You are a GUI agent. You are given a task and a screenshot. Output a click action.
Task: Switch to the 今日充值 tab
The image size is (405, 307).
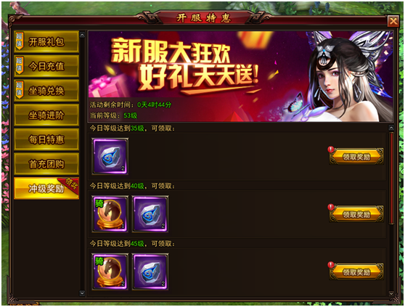point(46,66)
